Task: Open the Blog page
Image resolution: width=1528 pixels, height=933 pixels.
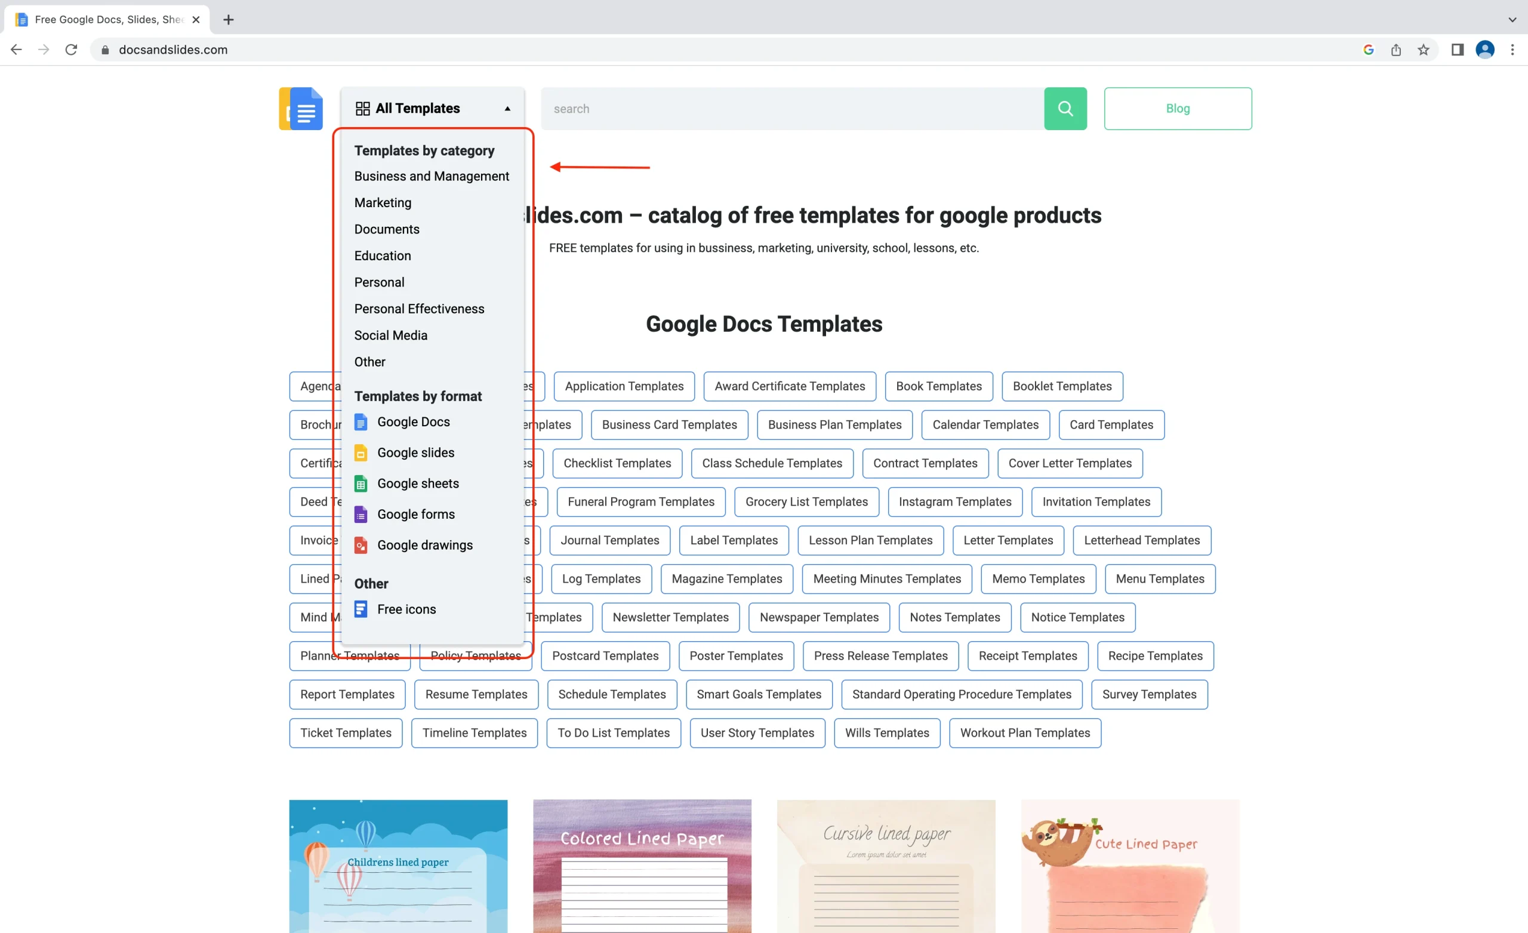Action: click(1177, 108)
